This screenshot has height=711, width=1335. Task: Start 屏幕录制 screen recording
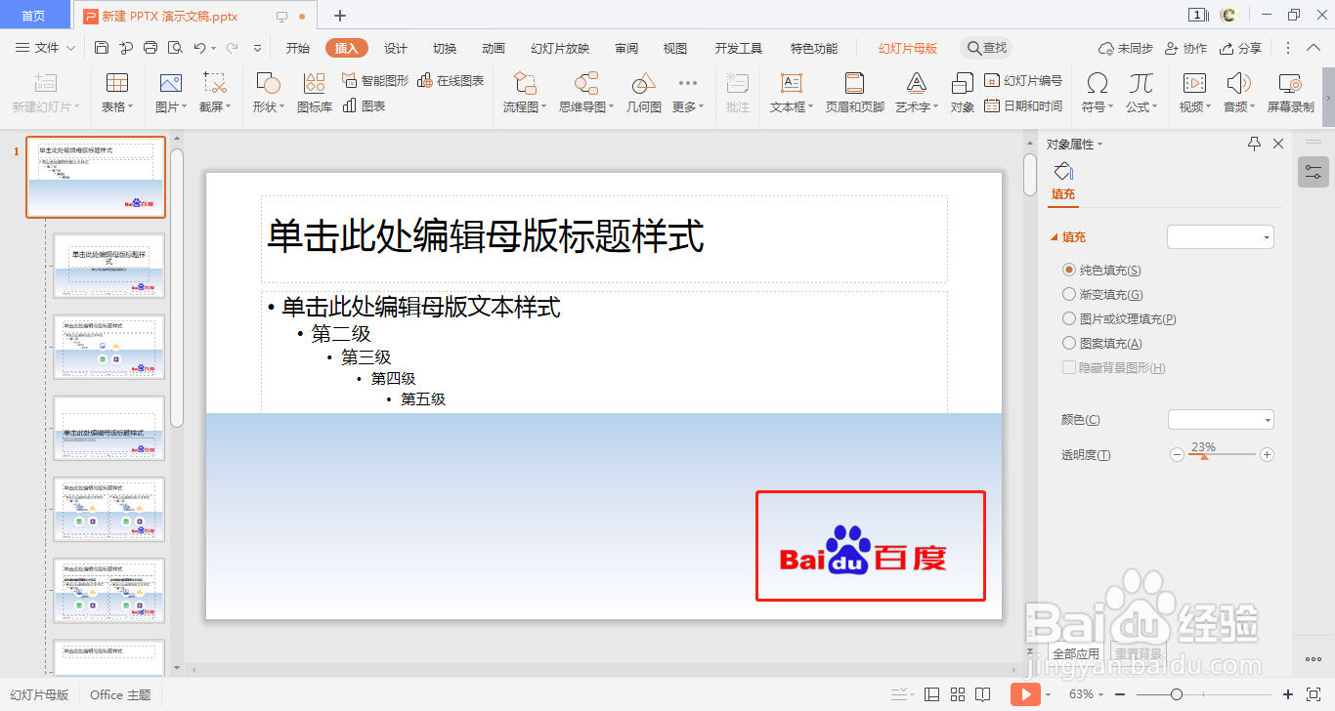pos(1290,94)
